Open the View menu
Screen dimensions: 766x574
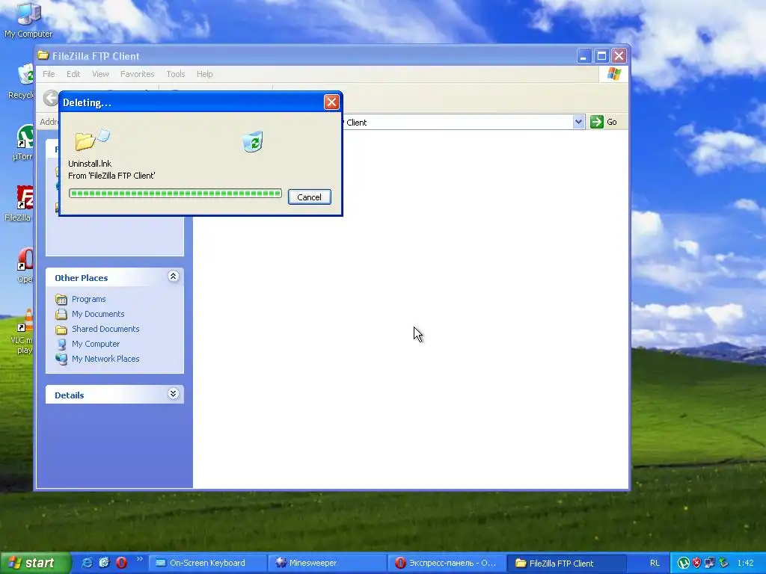pos(100,74)
